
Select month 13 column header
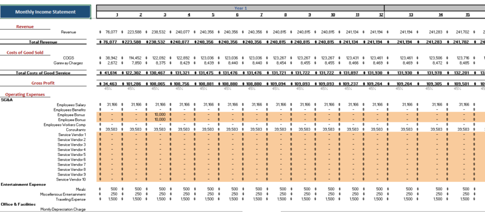click(410, 15)
